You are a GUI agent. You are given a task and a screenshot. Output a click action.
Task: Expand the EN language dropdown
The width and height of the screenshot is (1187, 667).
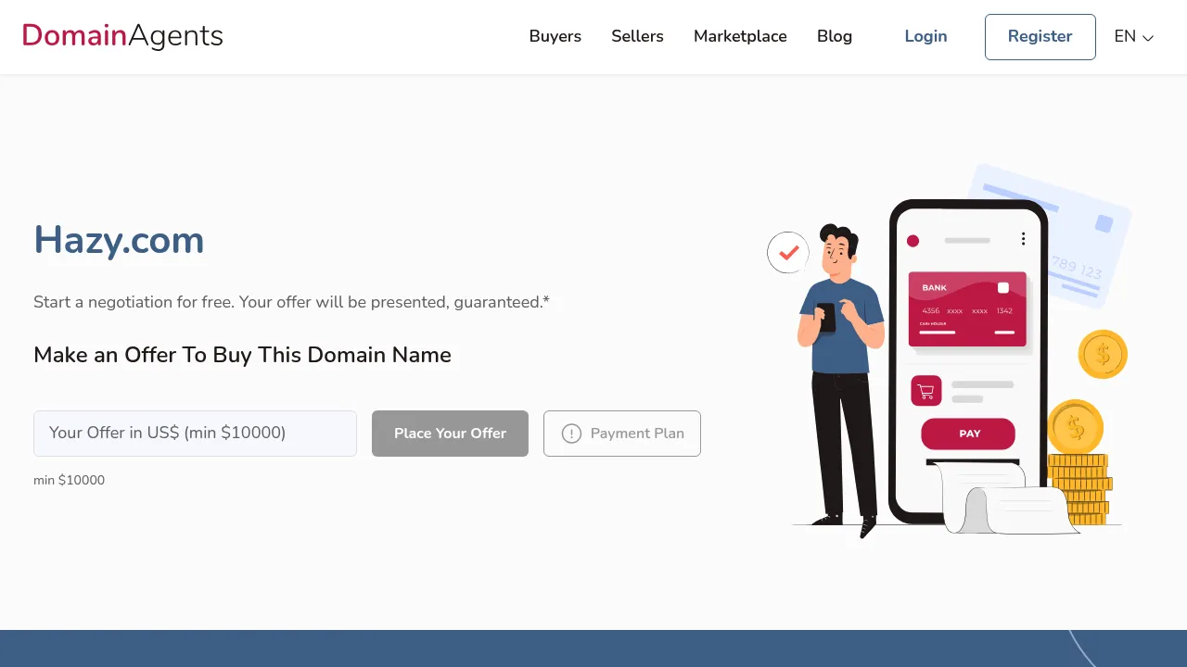click(x=1134, y=37)
